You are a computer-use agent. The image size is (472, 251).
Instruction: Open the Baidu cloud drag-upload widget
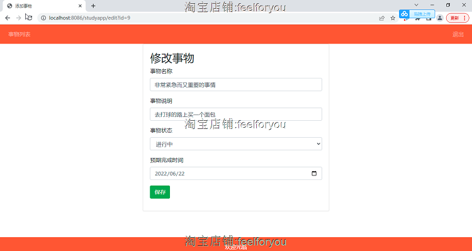coord(417,14)
